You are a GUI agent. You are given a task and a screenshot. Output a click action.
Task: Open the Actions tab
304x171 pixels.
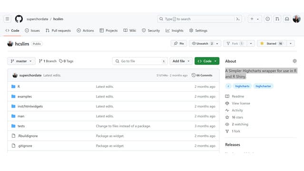click(85, 30)
